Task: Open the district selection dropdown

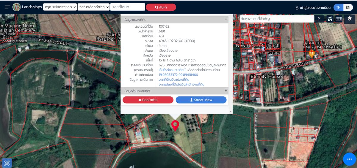Action: click(x=94, y=7)
